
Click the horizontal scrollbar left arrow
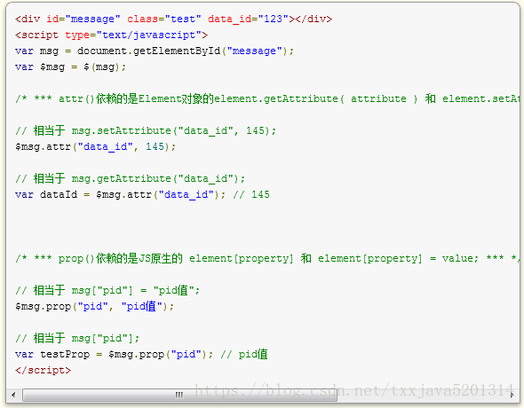click(13, 395)
